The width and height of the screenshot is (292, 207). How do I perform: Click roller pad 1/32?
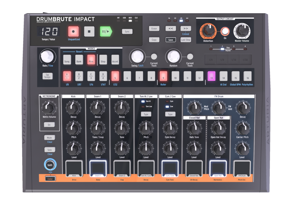(245, 60)
